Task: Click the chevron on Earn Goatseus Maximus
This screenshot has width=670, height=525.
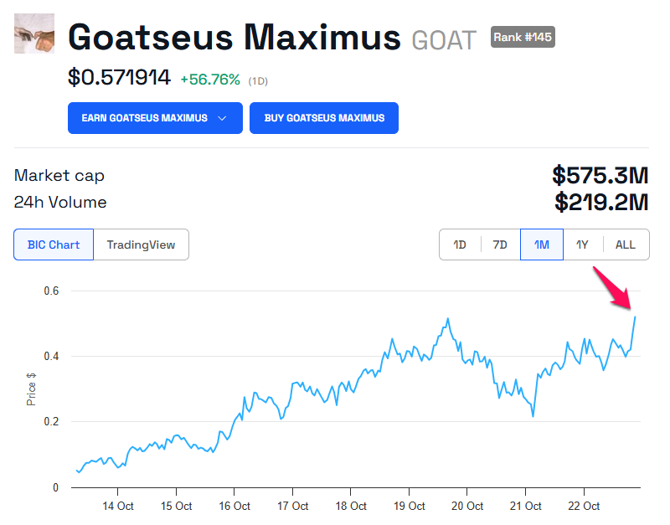Action: tap(222, 118)
